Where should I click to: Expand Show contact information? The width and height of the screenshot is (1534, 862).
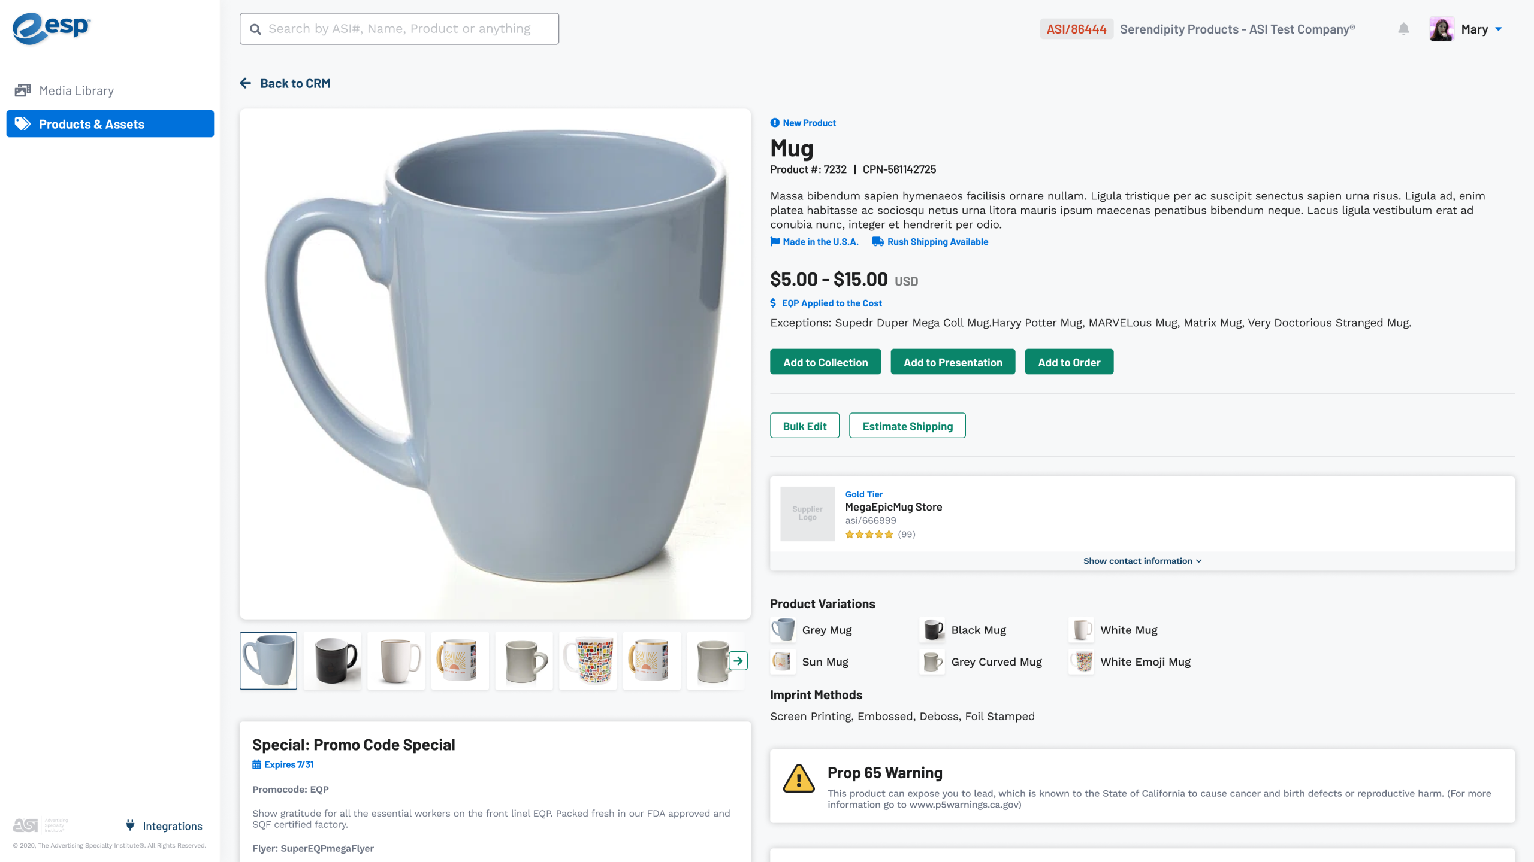[1142, 561]
